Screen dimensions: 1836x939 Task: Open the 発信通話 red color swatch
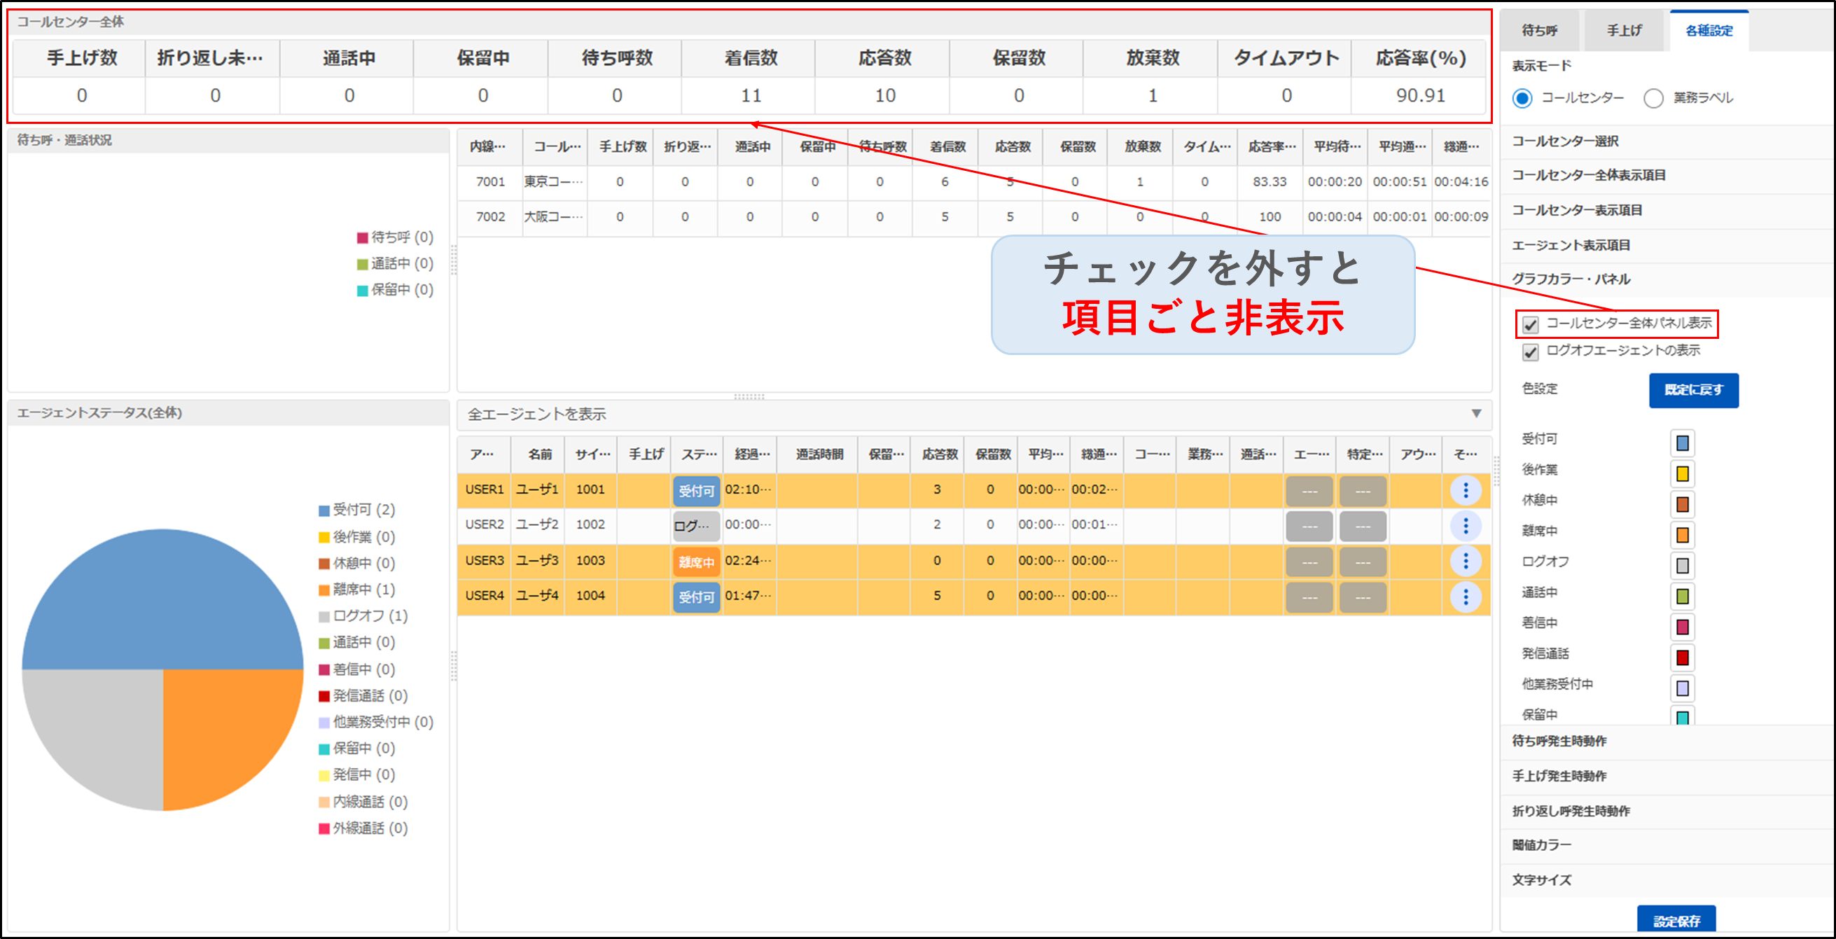[x=1682, y=658]
